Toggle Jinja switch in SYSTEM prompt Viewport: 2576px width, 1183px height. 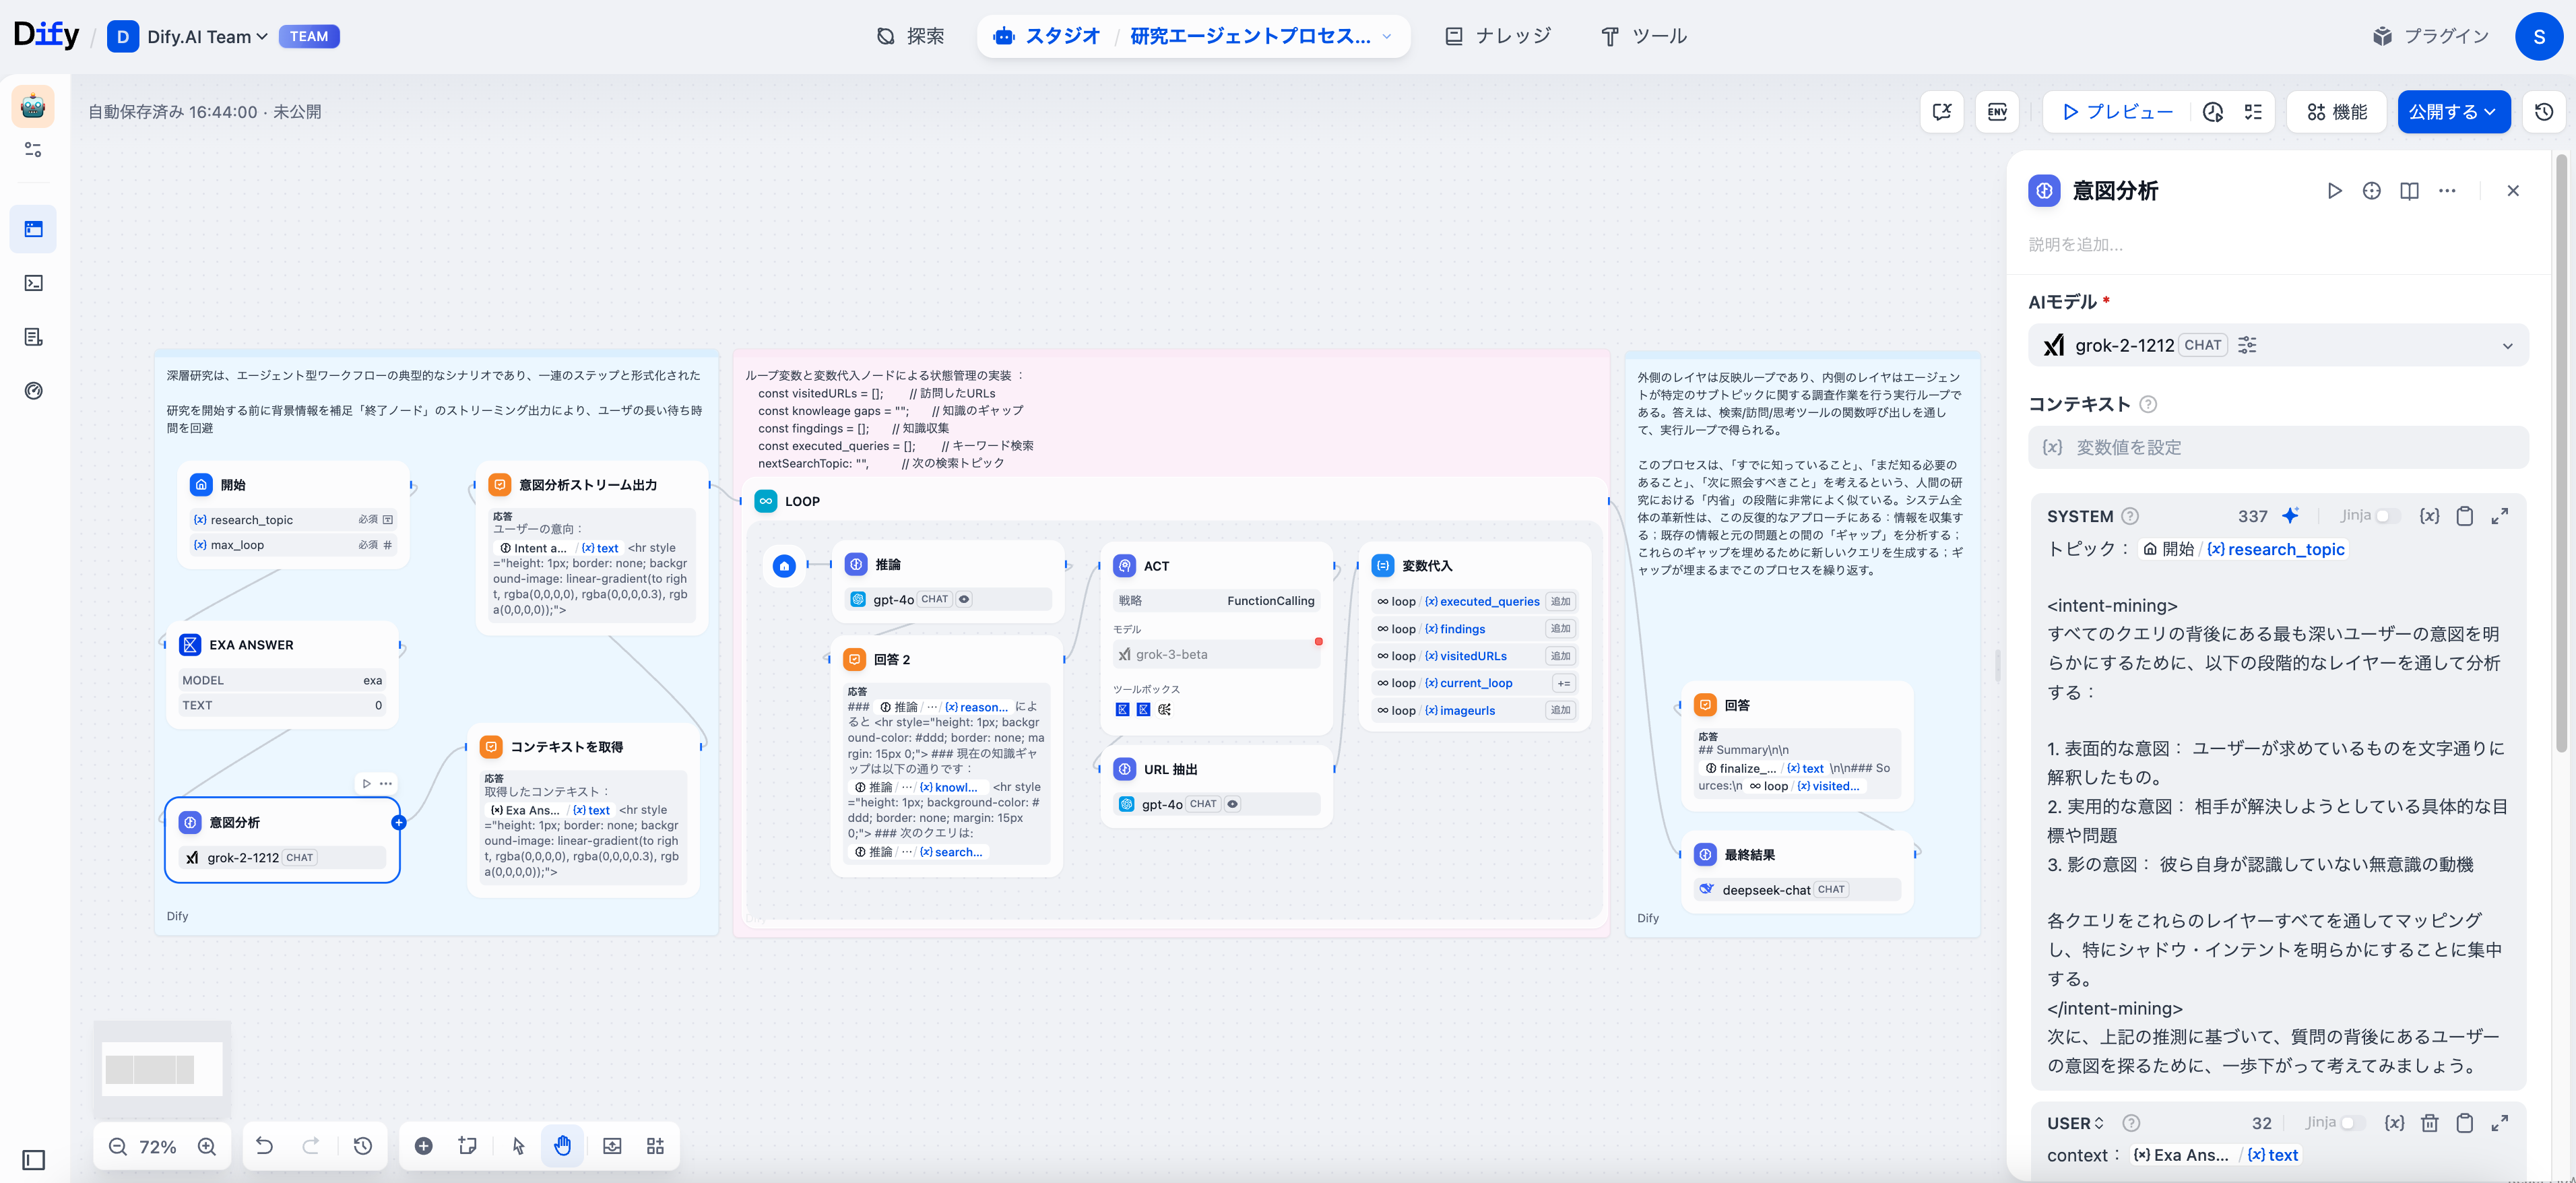click(x=2387, y=516)
